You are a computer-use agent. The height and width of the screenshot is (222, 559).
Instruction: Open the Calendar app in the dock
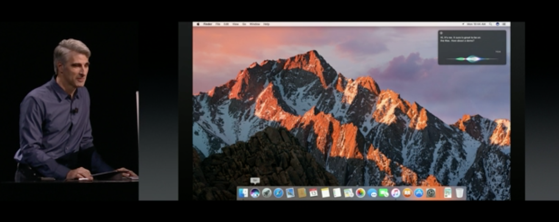pyautogui.click(x=313, y=193)
